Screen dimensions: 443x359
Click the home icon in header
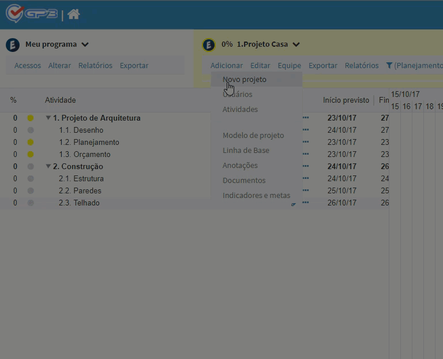click(x=73, y=14)
